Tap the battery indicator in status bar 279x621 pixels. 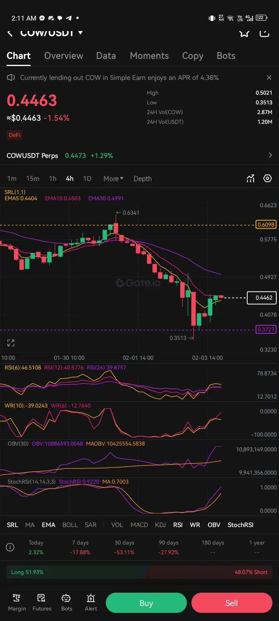point(262,18)
